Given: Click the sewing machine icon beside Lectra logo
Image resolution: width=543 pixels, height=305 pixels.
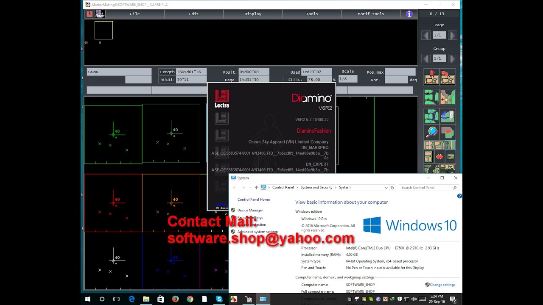Looking at the screenshot, I should [x=100, y=14].
